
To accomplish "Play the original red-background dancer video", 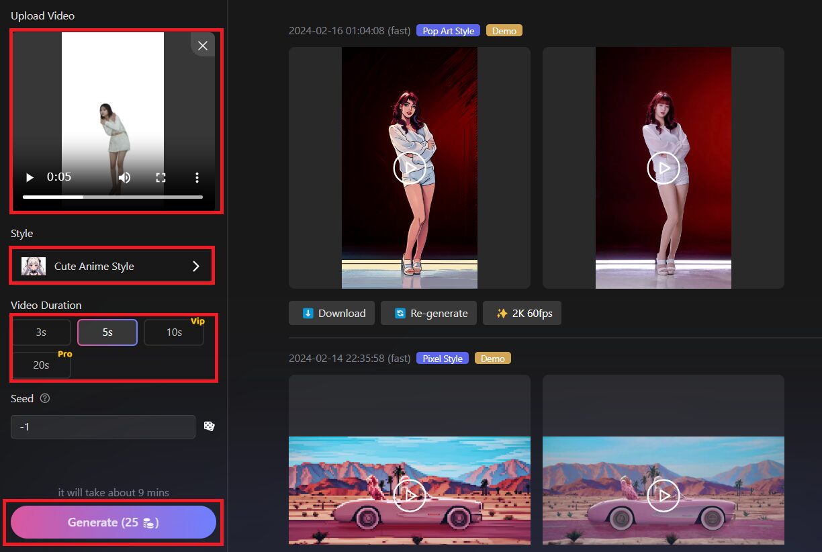I will (663, 168).
